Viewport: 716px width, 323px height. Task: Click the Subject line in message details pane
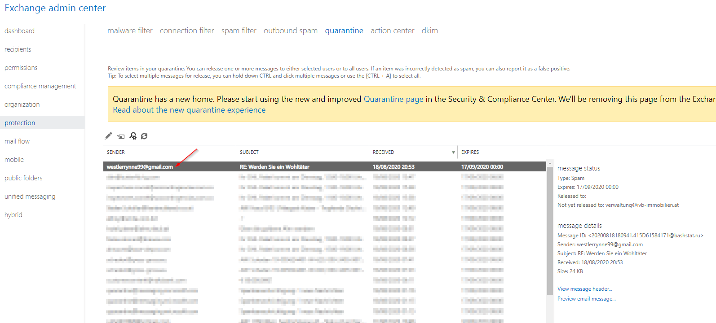[602, 253]
